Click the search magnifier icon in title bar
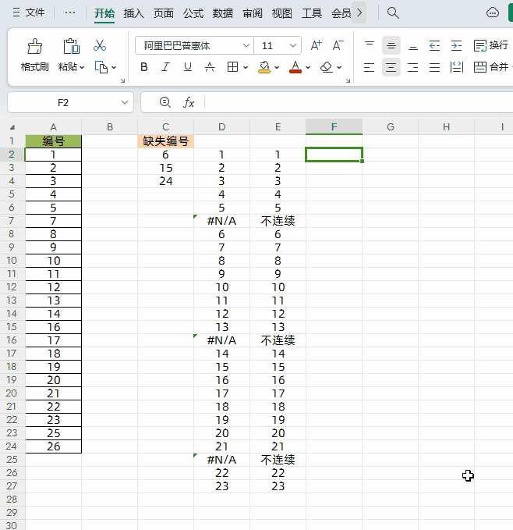The height and width of the screenshot is (530, 513). 393,12
